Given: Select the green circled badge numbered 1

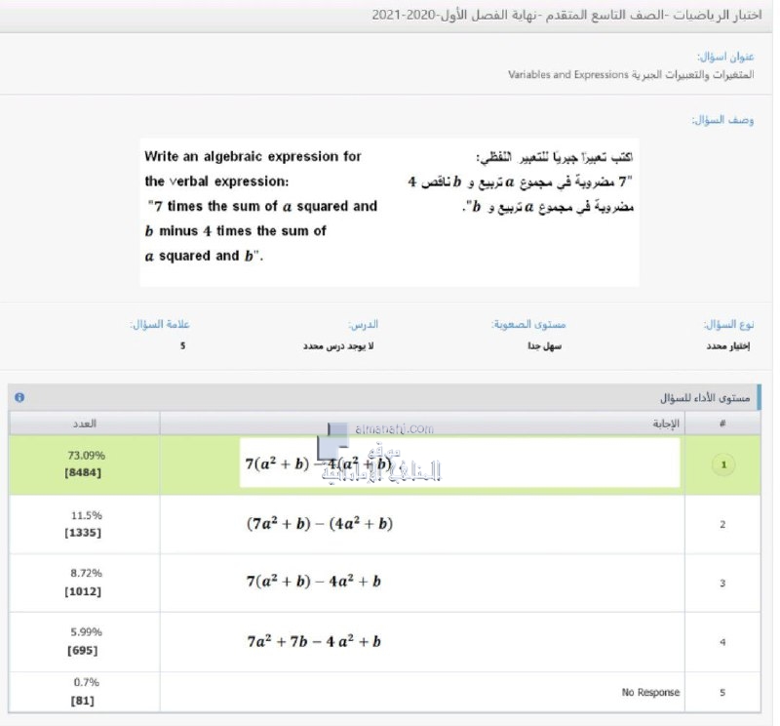Looking at the screenshot, I should coord(722,464).
